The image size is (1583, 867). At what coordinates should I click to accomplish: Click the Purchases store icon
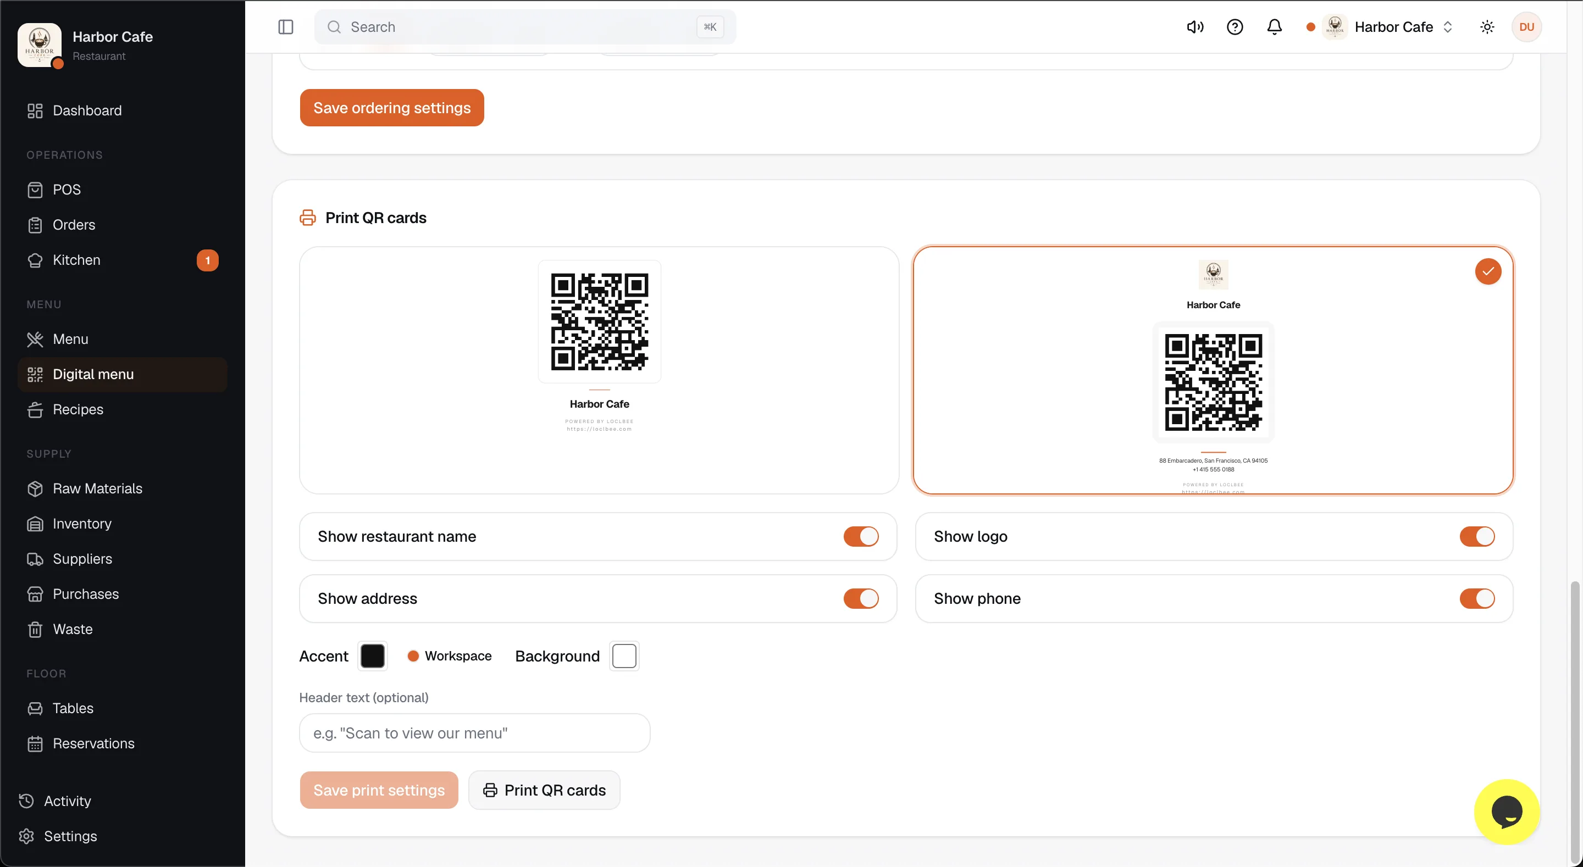coord(35,594)
